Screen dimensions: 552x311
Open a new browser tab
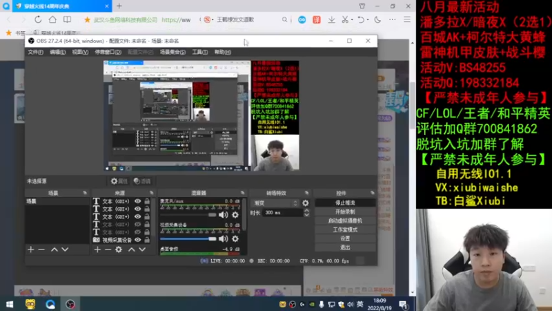(119, 6)
